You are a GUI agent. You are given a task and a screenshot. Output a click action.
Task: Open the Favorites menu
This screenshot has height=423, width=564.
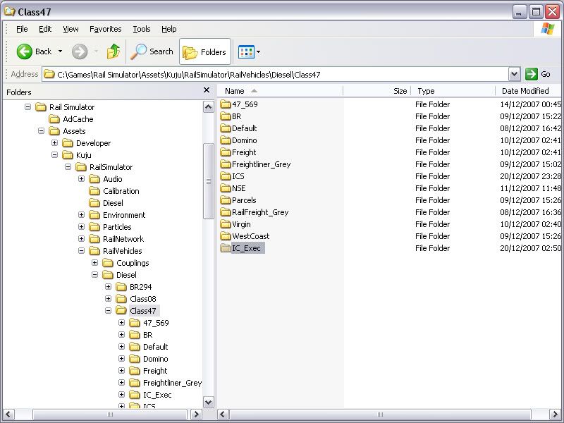pyautogui.click(x=105, y=29)
